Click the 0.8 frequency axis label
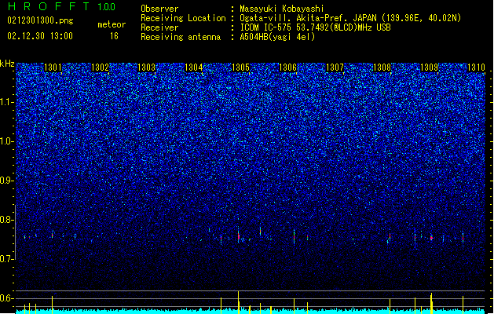Screen dimensions: 494x314 coord(6,220)
